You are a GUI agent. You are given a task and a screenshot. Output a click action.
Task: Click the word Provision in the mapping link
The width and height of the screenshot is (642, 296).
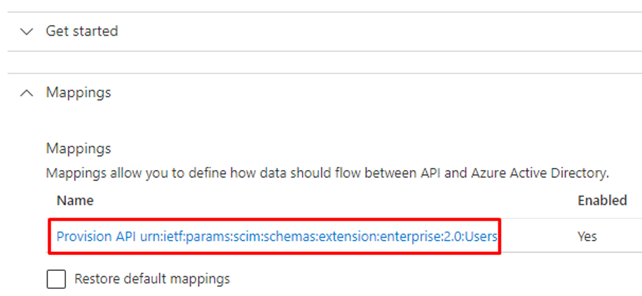pyautogui.click(x=84, y=237)
